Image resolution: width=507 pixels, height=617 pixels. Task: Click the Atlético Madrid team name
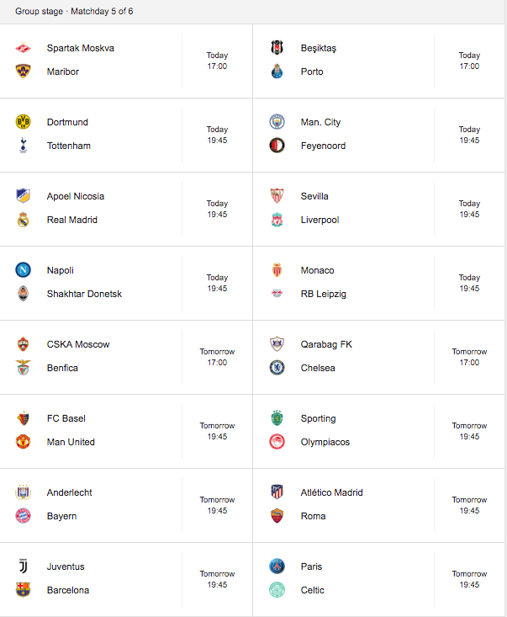tap(332, 492)
